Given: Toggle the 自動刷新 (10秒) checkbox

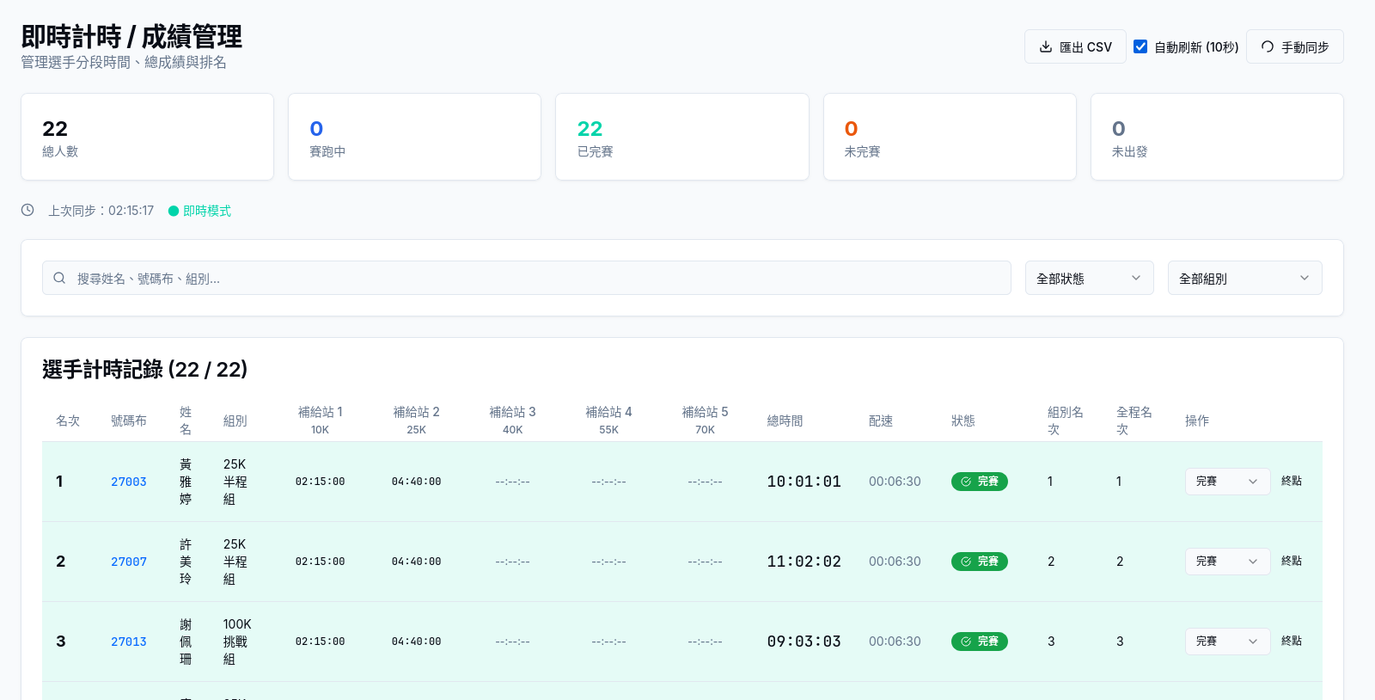Looking at the screenshot, I should 1140,46.
